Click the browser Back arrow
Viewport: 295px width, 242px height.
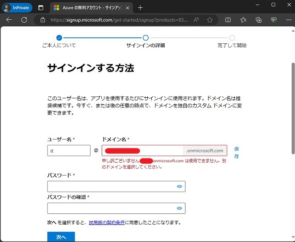click(x=9, y=20)
